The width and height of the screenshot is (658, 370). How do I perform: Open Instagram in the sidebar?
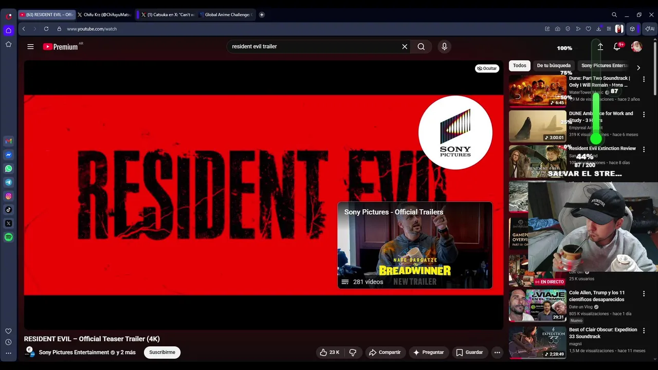click(8, 196)
